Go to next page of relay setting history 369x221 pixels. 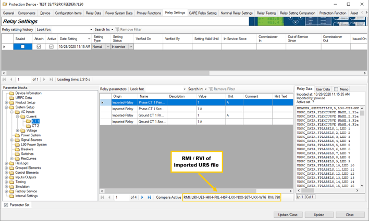[x=44, y=80]
